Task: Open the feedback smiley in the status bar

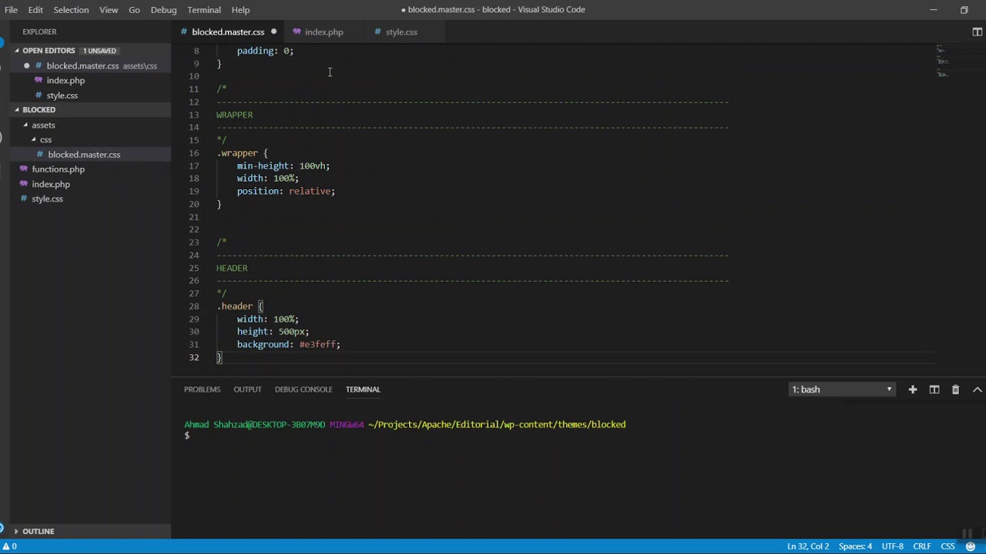Action: (x=971, y=546)
